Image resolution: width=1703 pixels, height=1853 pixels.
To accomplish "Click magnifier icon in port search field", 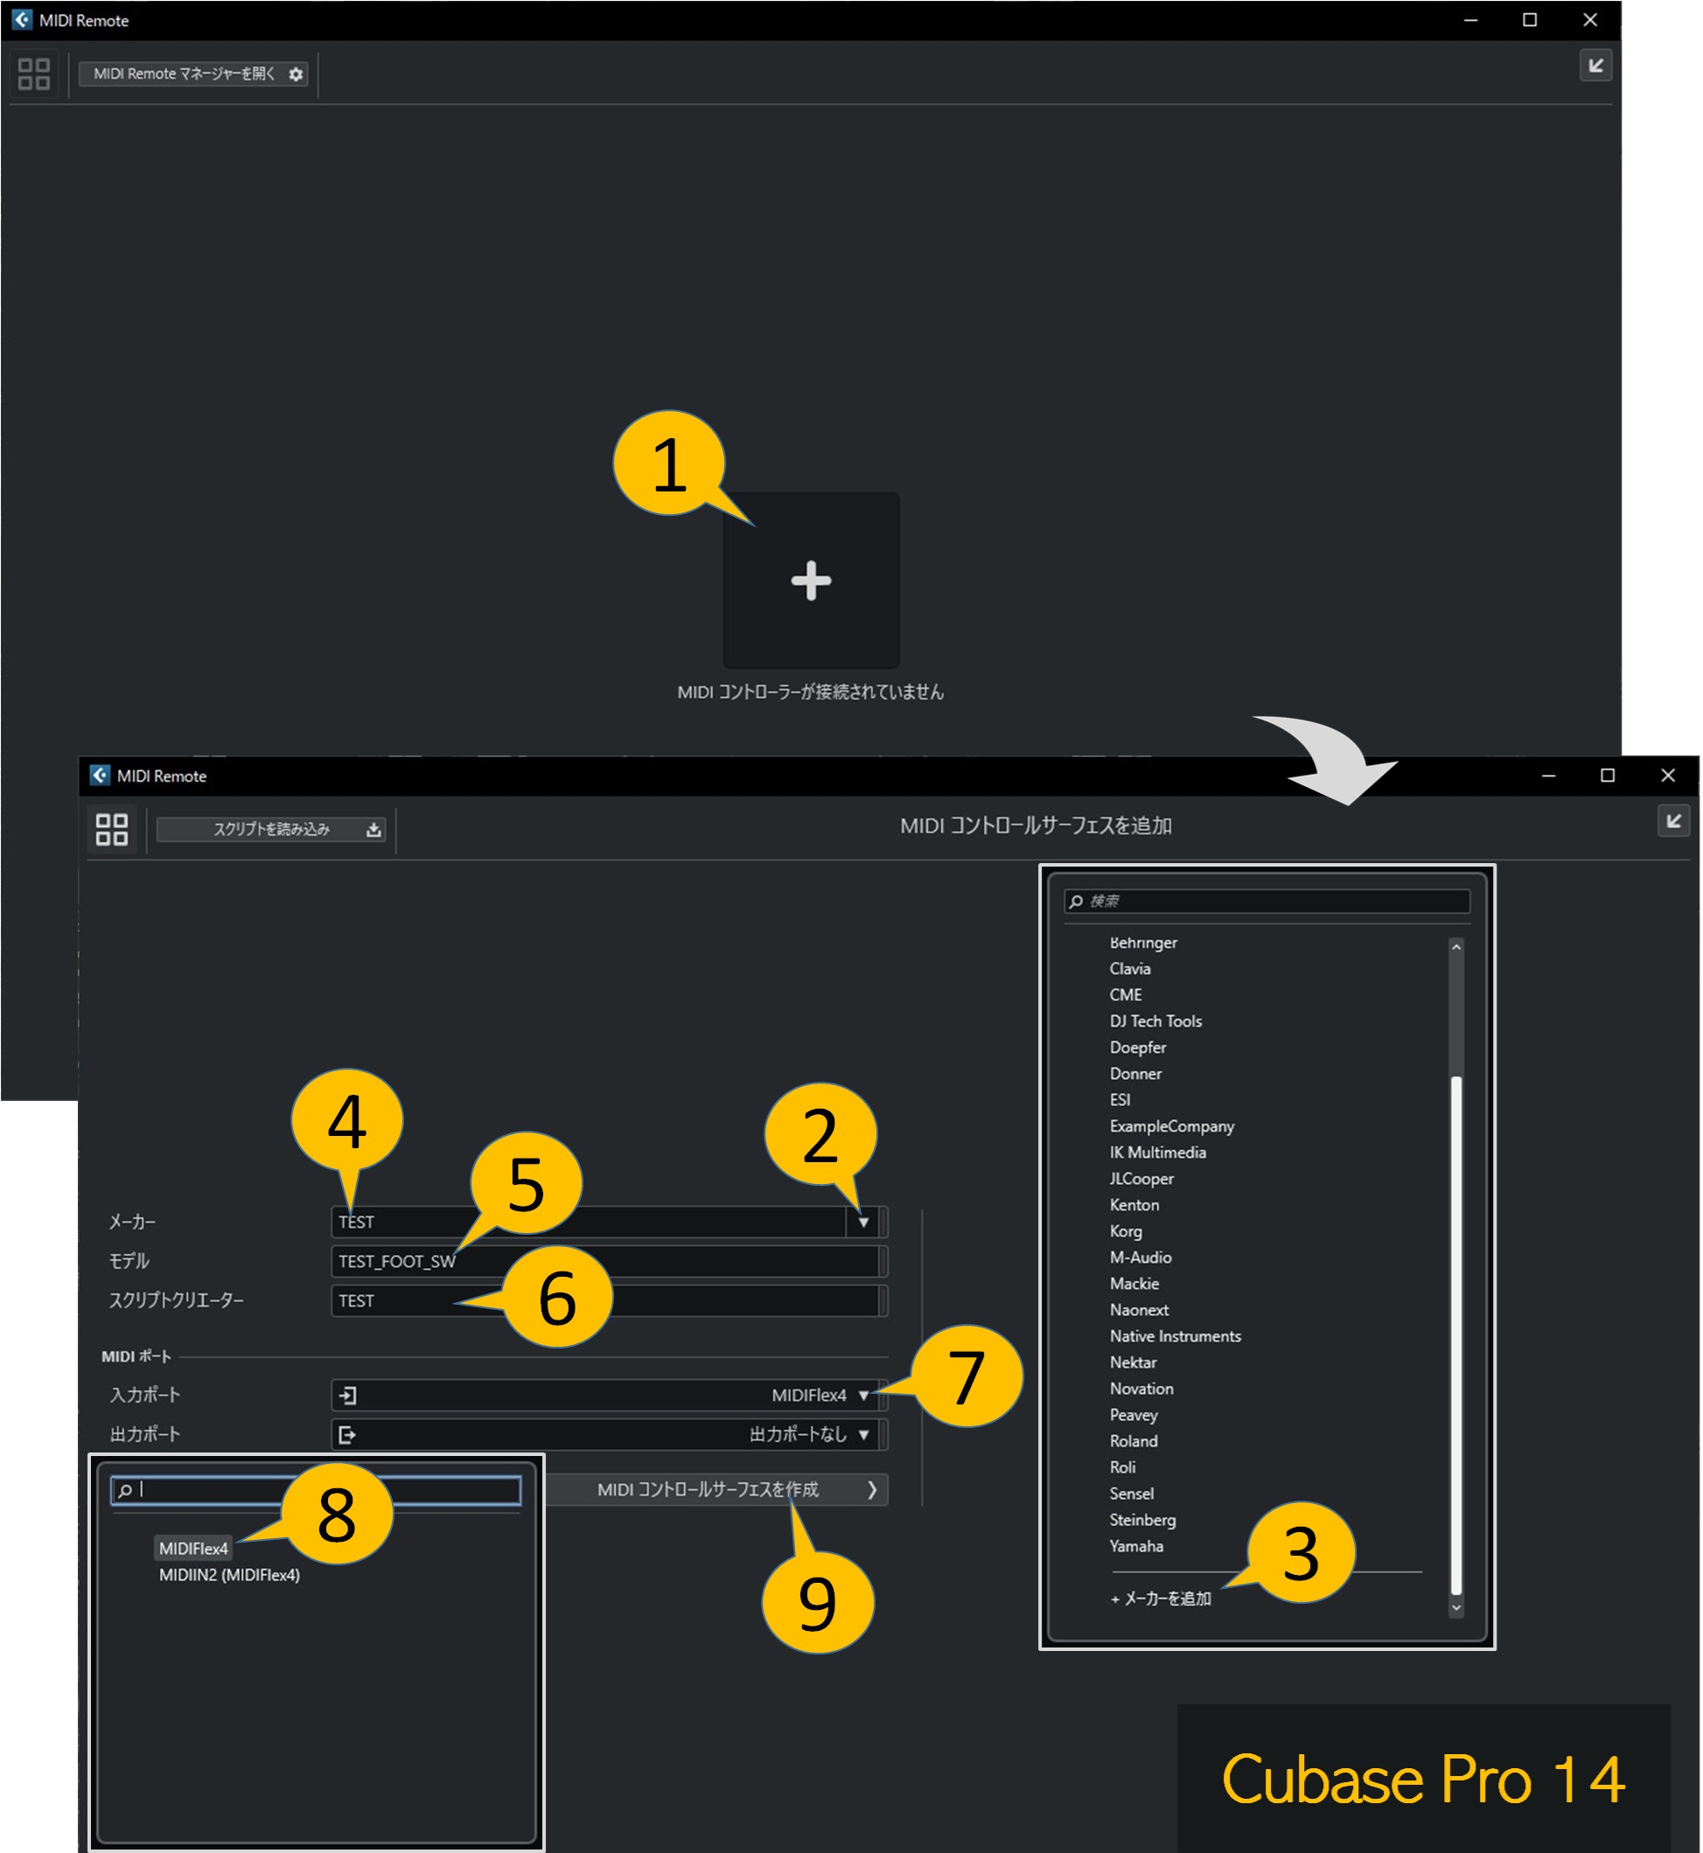I will [124, 1491].
